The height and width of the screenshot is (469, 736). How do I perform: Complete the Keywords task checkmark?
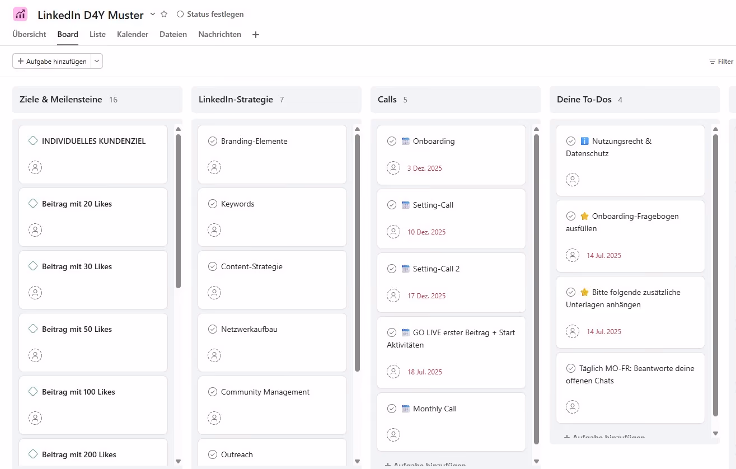[x=212, y=204]
